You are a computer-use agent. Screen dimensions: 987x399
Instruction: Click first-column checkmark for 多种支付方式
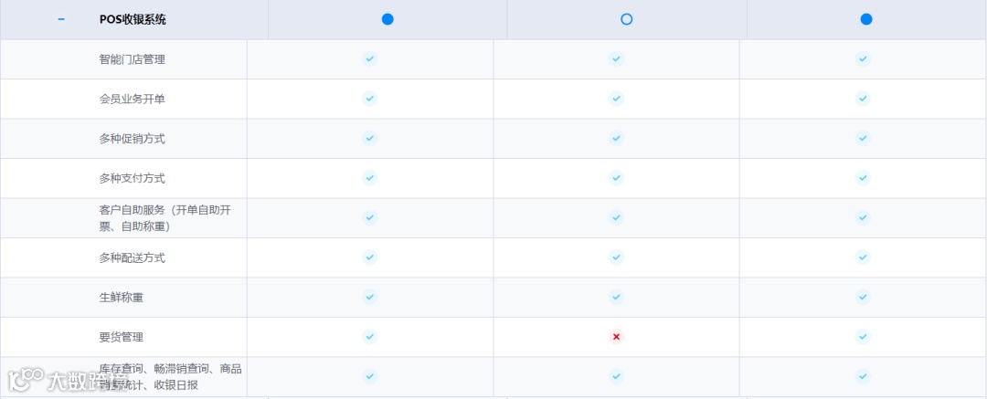pos(369,177)
